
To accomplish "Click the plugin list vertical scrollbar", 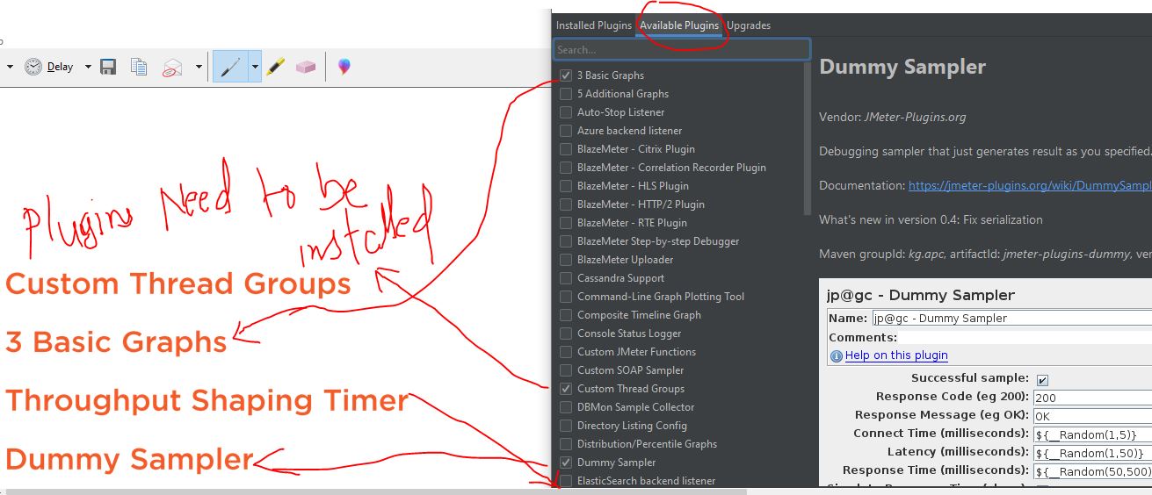I will (808, 140).
